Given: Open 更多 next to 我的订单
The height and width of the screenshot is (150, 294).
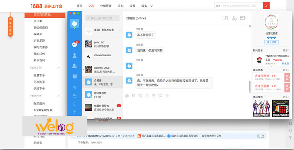Looking at the screenshot, I should click(x=286, y=50).
